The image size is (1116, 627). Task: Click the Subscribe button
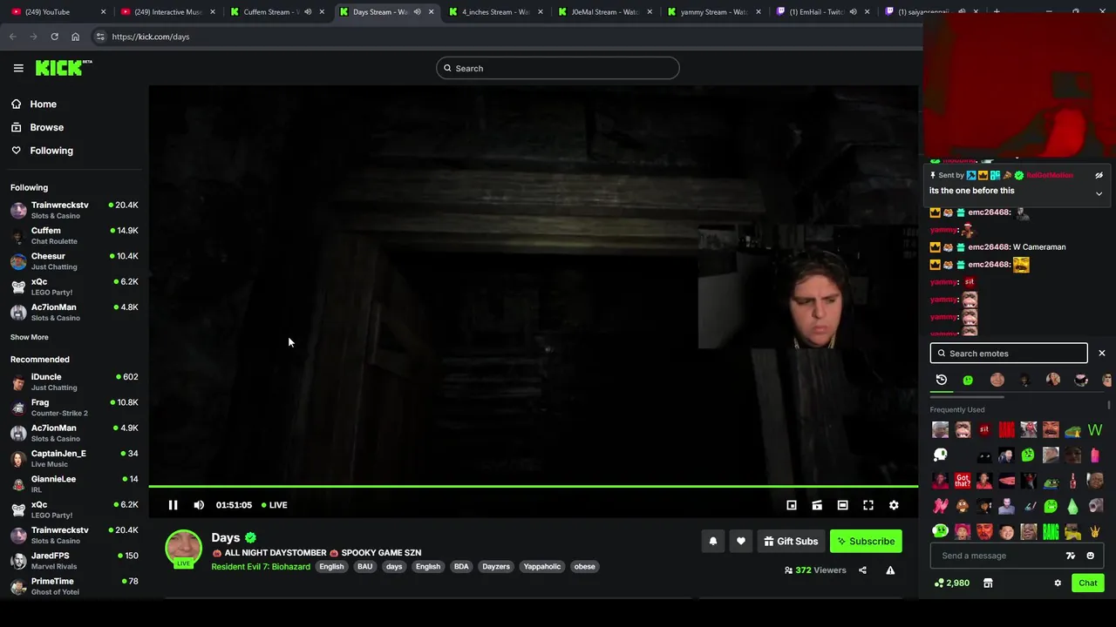tap(866, 542)
